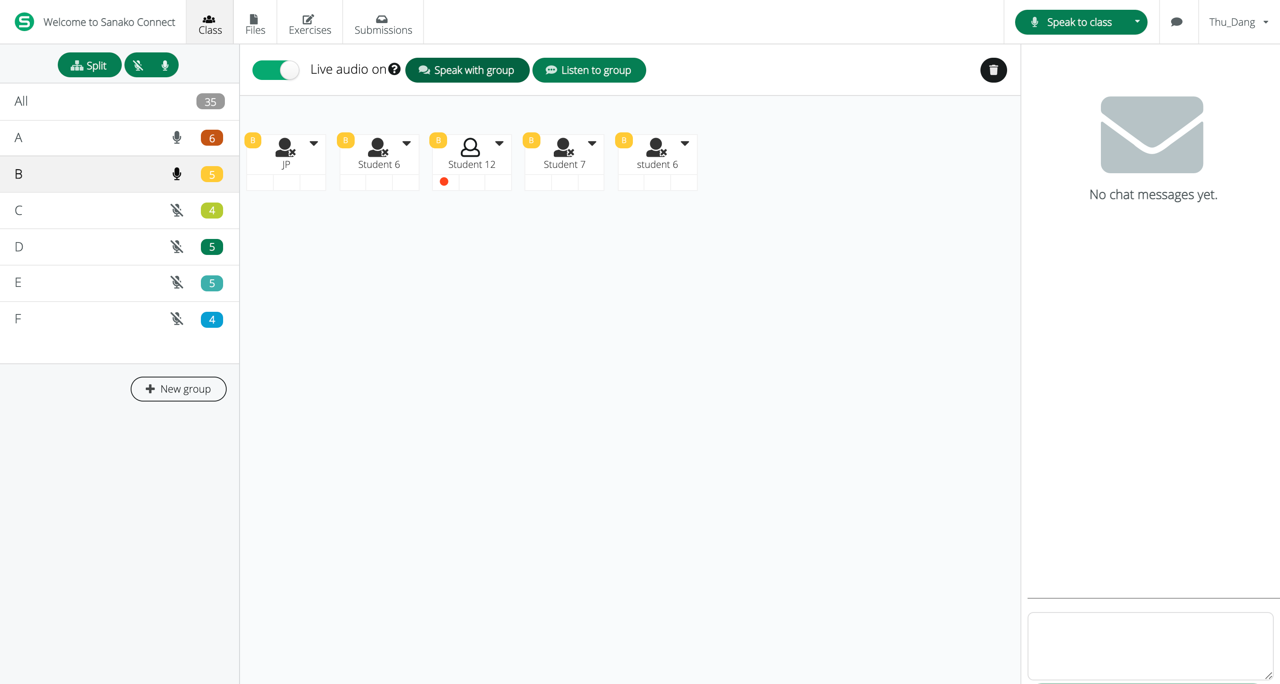
Task: Click group A orange badge showing 6
Action: tap(212, 138)
